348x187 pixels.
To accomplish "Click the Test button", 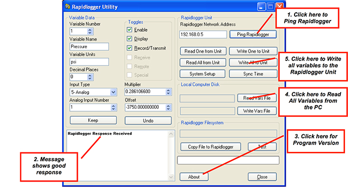I will (x=262, y=147).
